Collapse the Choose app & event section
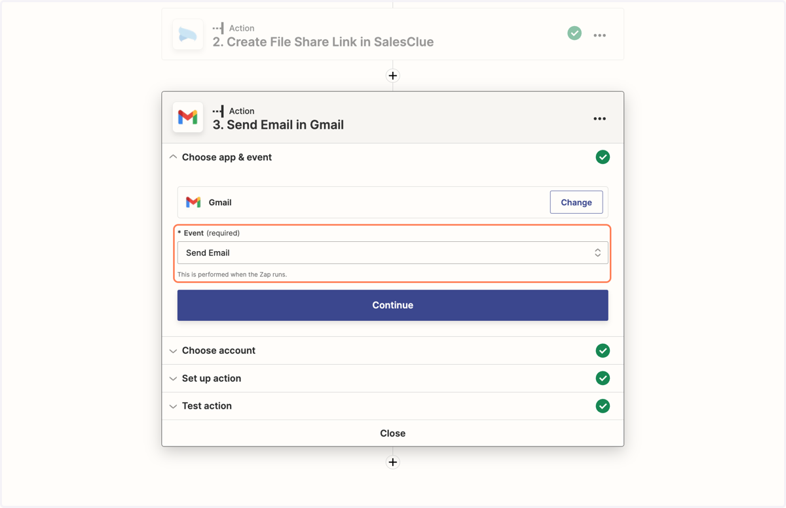The height and width of the screenshot is (508, 786). pos(173,157)
